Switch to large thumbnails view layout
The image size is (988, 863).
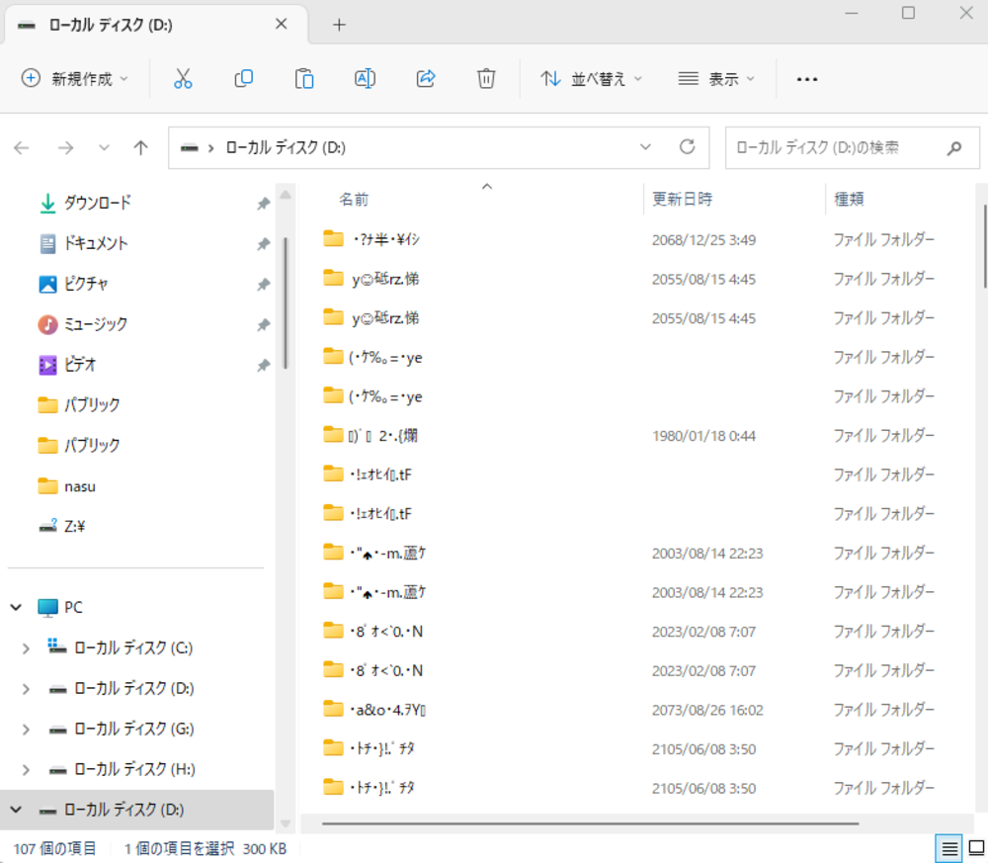pyautogui.click(x=975, y=848)
